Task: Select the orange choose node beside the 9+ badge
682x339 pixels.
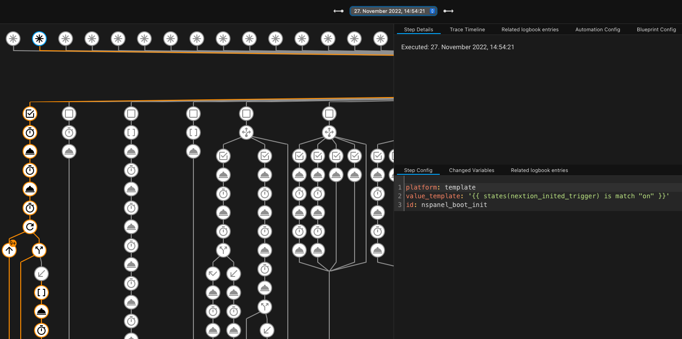Action: 39,251
